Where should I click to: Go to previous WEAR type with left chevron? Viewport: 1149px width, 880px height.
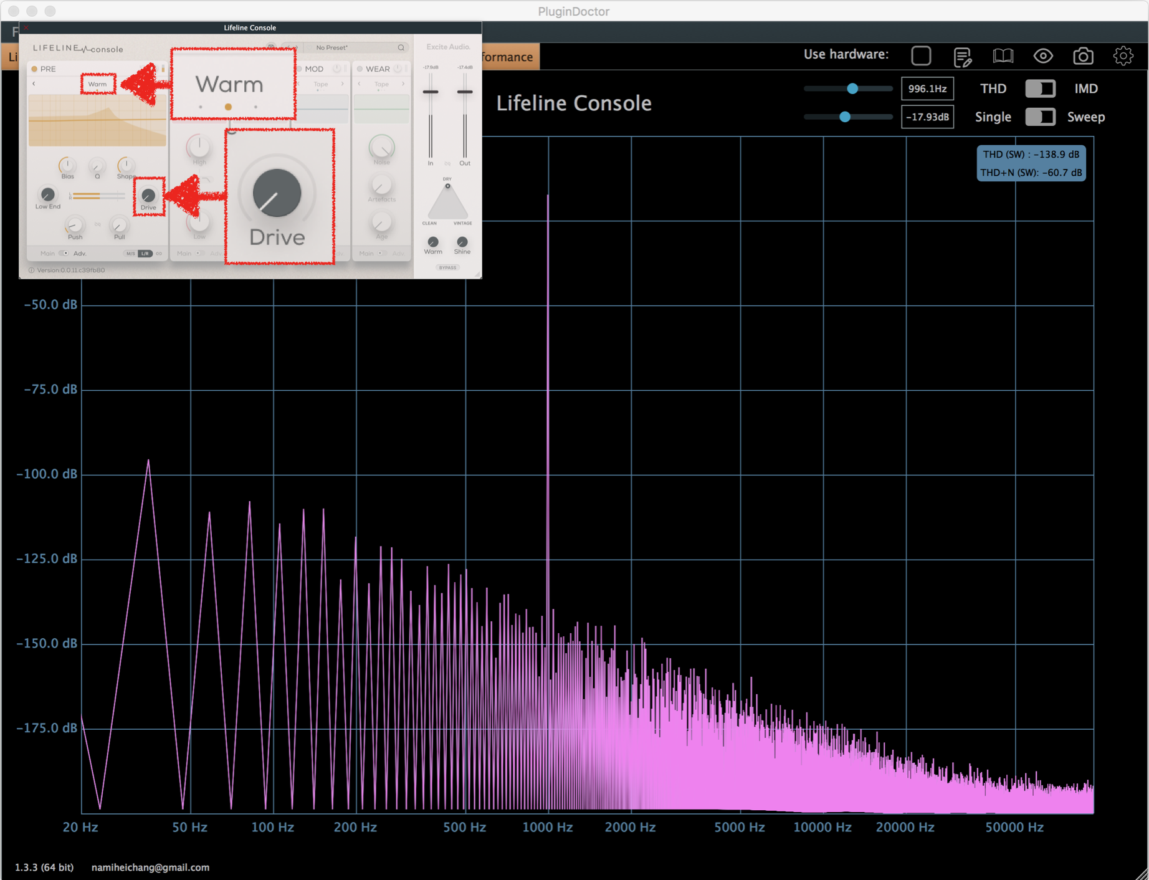click(360, 84)
